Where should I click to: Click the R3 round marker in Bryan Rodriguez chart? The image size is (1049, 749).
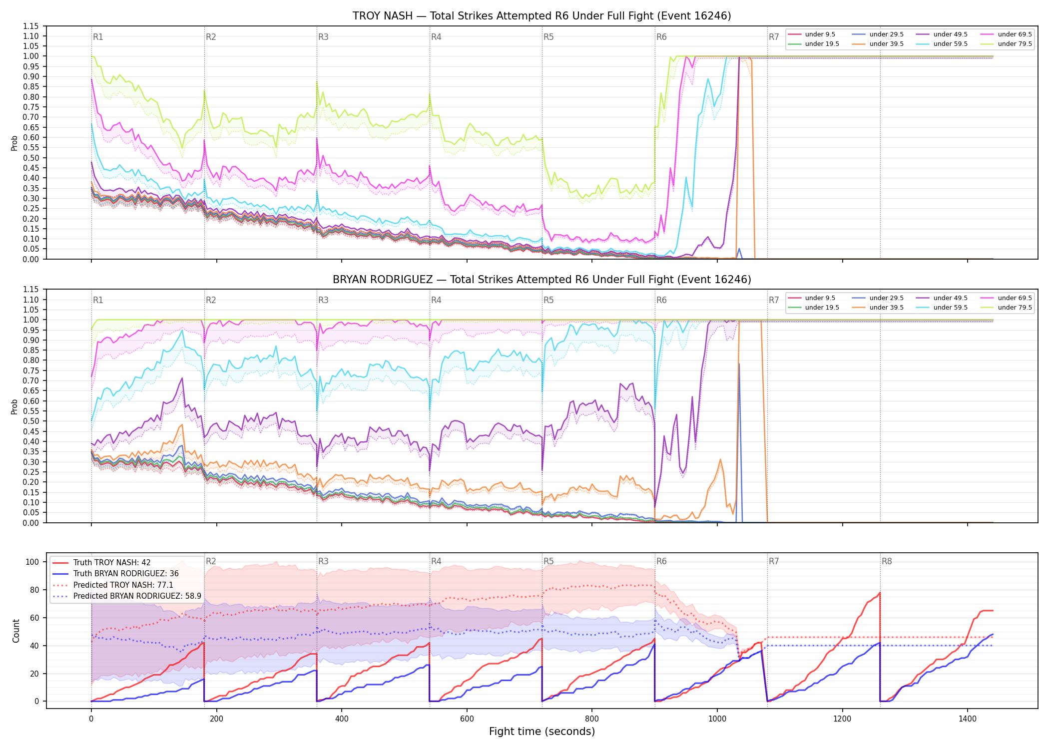323,300
